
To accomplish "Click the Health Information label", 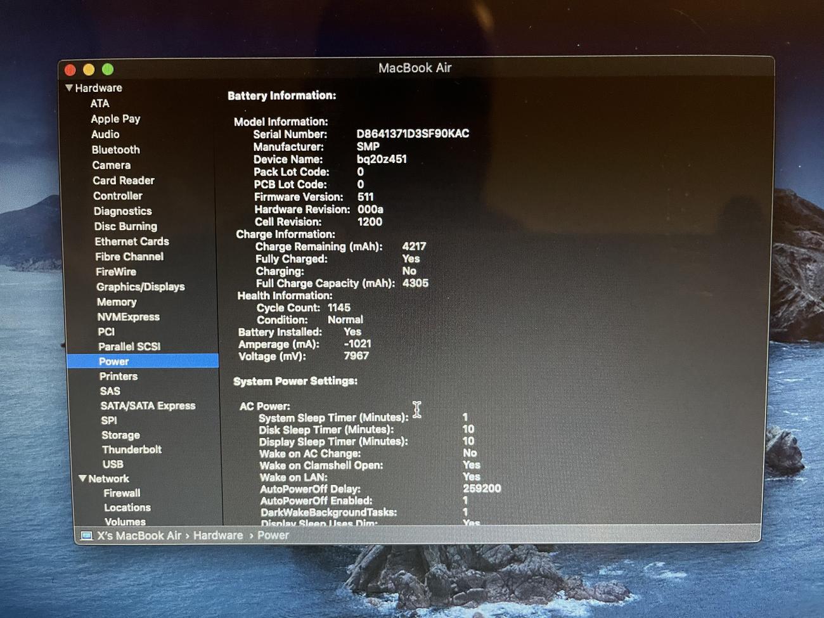I will pyautogui.click(x=285, y=295).
